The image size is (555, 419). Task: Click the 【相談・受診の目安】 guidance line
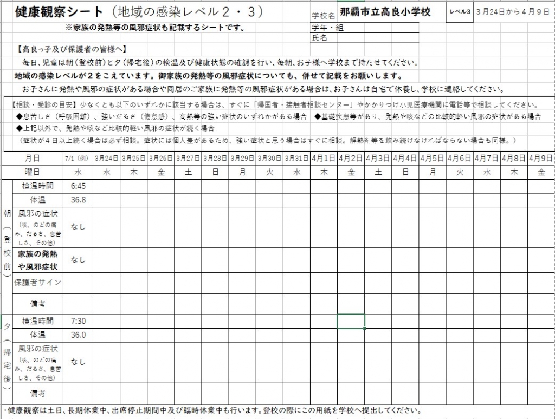(274, 104)
